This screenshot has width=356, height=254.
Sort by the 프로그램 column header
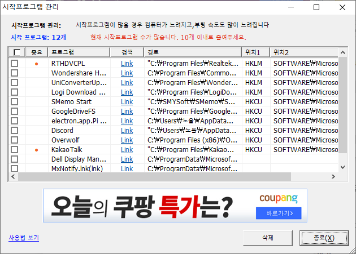[x=79, y=52]
